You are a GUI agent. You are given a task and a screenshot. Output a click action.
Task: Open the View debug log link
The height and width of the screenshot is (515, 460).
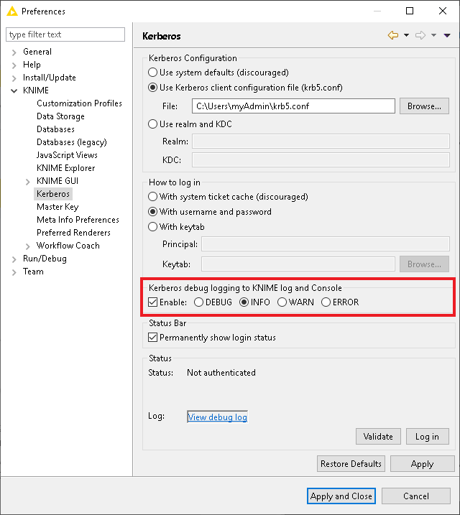click(x=217, y=417)
